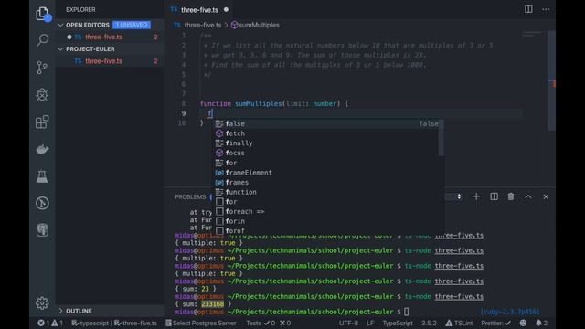585x329 pixels.
Task: Open the Search view in activity bar
Action: click(43, 40)
